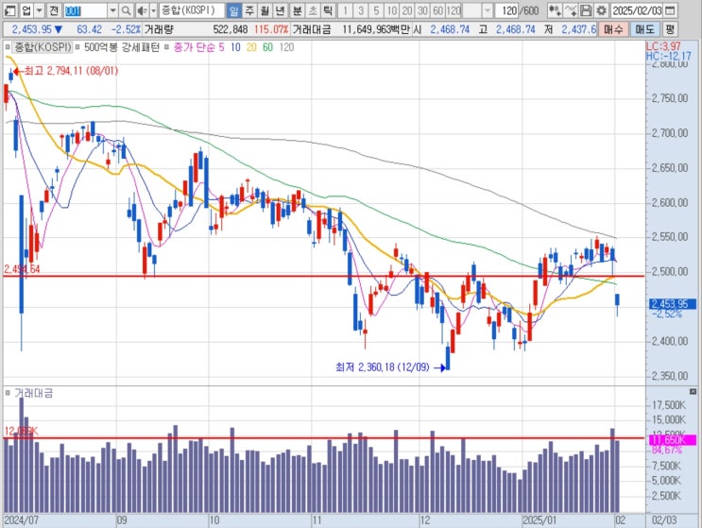Click the 02/03 date axis label
This screenshot has height=528, width=702.
point(664,520)
